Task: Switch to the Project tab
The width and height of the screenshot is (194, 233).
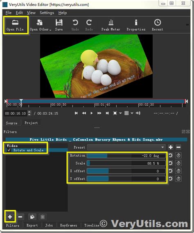Action: tap(31, 123)
